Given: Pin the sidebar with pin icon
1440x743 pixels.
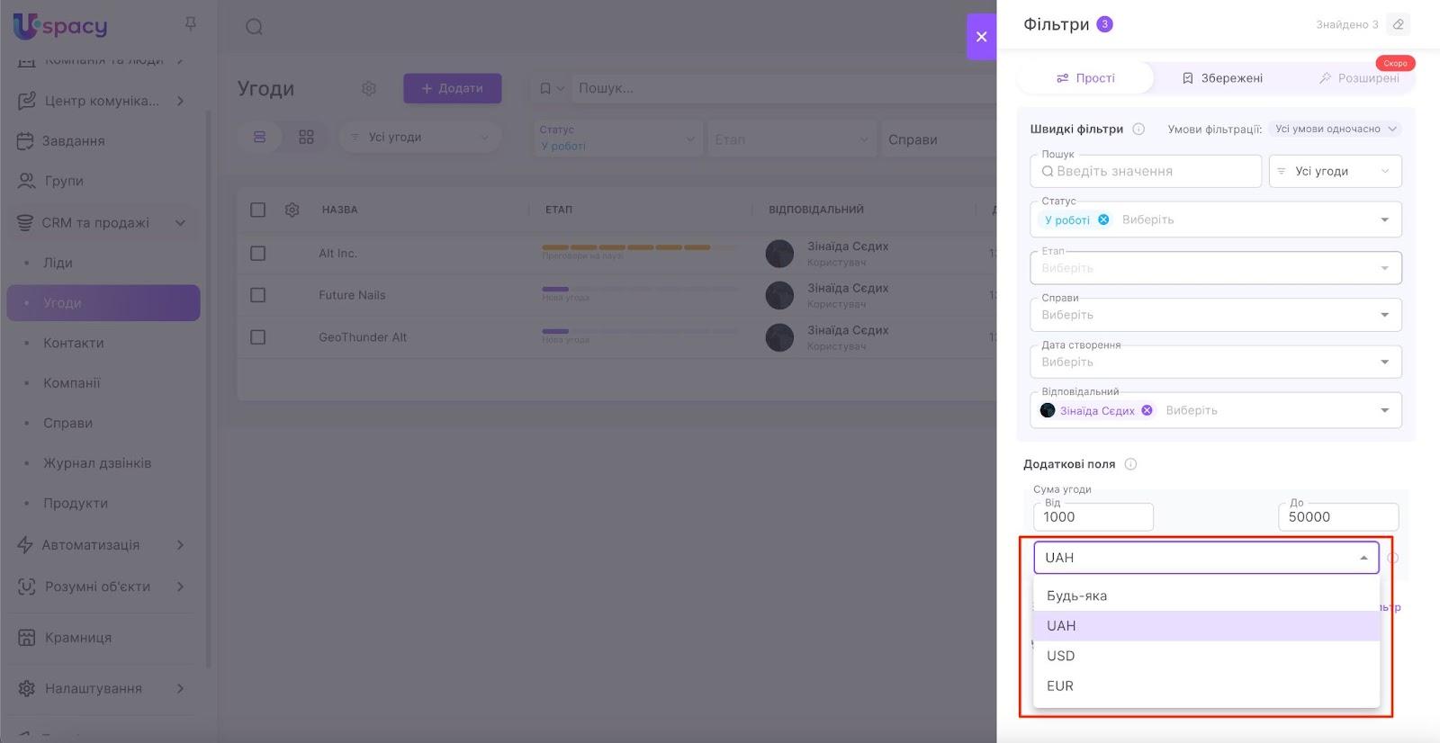Looking at the screenshot, I should pos(190,24).
